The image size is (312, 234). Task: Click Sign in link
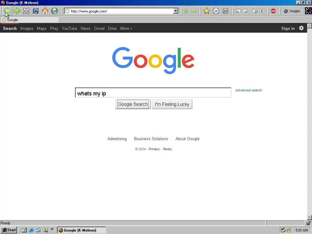(x=288, y=28)
